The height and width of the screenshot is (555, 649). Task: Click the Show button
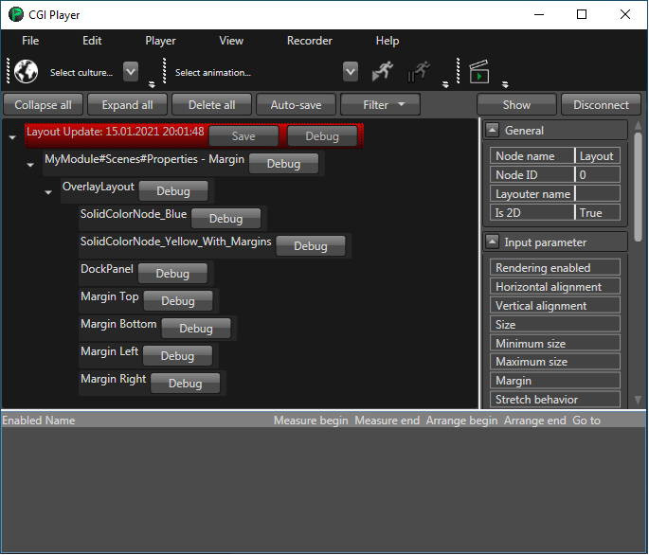(516, 105)
